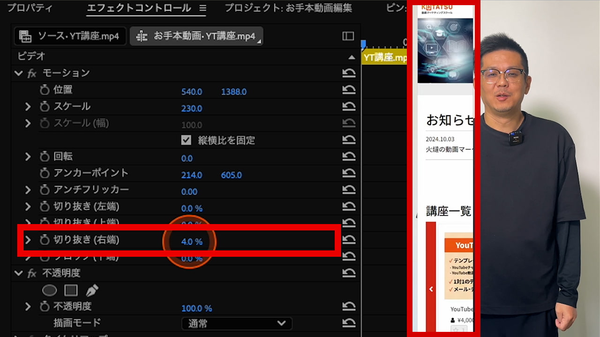Screen dimensions: 600x337
Task: Reset the 不透明度 100.0 % parameter
Action: (349, 307)
